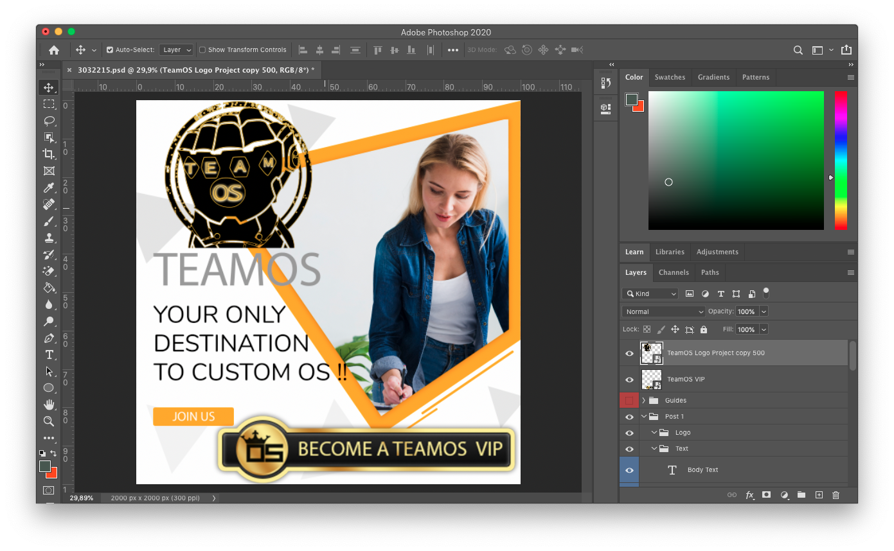The width and height of the screenshot is (894, 551).
Task: Click the zoom percentage field 29,89%
Action: 82,498
